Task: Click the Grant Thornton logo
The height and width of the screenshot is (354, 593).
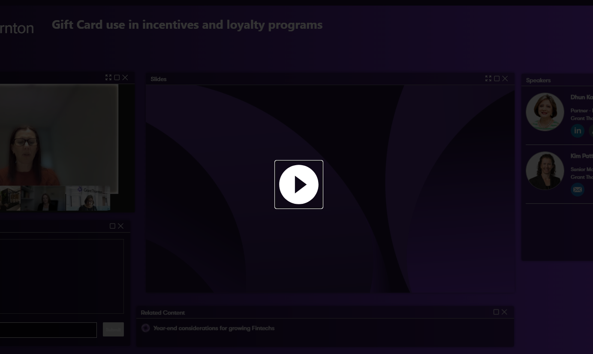Action: click(16, 28)
